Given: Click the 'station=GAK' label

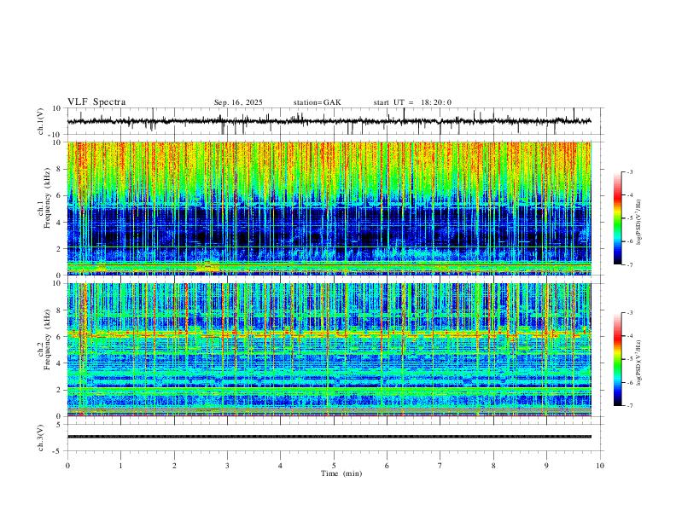Looking at the screenshot, I should coord(317,102).
